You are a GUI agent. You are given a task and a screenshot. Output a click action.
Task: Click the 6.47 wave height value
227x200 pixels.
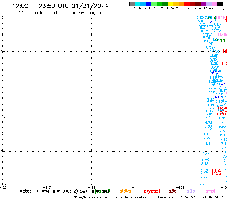point(210,111)
